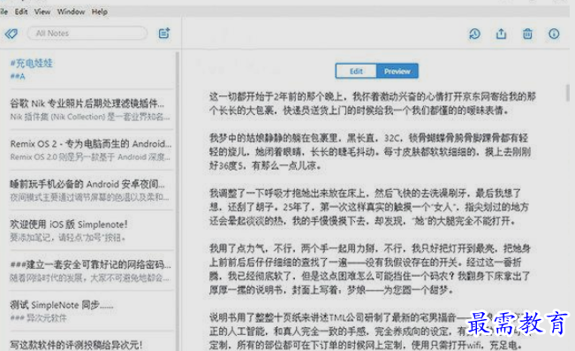Open note 睡前玩手机必备的 Android 安卓夜间
This screenshot has width=575, height=351.
click(91, 190)
